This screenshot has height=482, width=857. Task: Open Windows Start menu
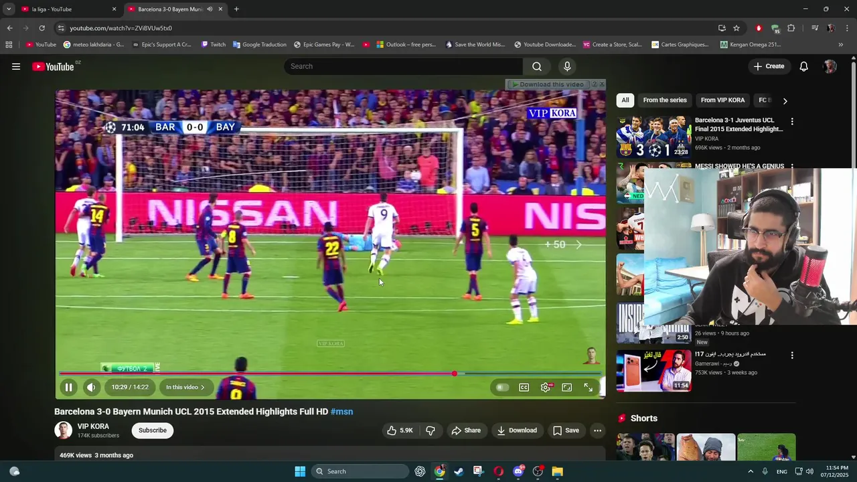300,471
